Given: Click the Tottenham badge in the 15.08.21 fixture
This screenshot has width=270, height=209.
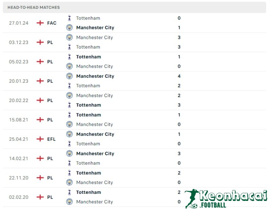Looking at the screenshot, I should pyautogui.click(x=70, y=115).
